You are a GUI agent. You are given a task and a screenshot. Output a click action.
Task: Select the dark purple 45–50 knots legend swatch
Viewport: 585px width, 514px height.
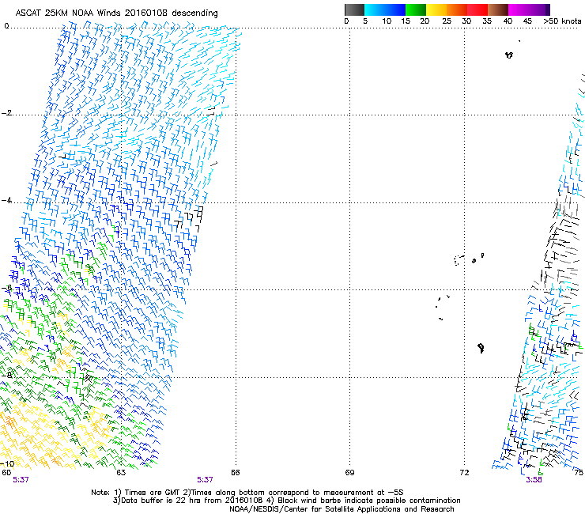(539, 9)
